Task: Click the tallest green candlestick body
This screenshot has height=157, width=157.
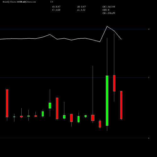Action: click(x=107, y=100)
